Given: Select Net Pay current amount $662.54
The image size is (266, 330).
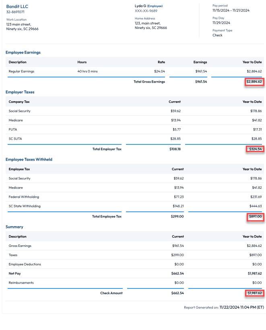Looking at the screenshot, I should [x=177, y=274].
